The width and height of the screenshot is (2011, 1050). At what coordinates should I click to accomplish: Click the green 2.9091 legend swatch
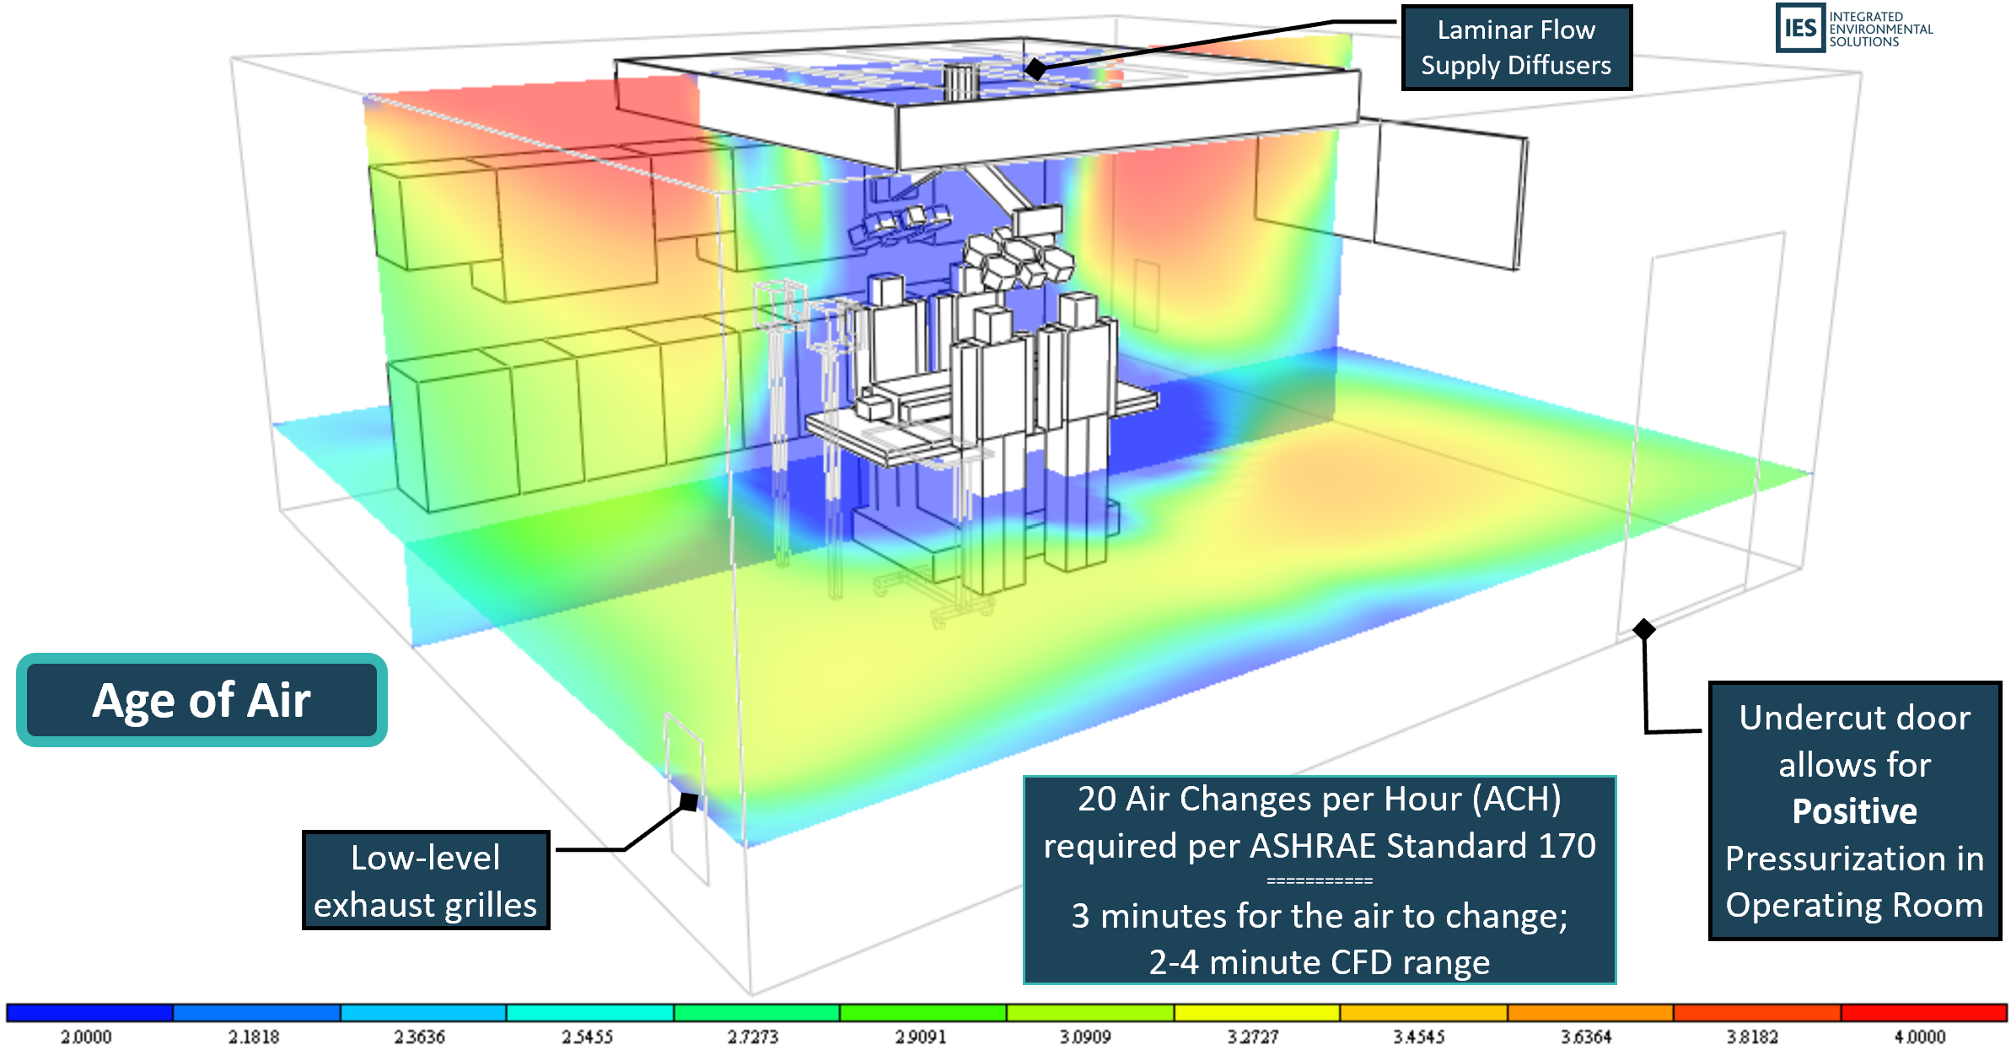(x=922, y=1013)
